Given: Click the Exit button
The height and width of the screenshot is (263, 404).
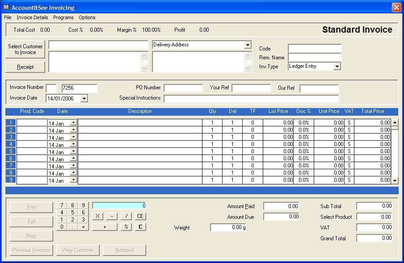Looking at the screenshot, I should click(31, 221).
